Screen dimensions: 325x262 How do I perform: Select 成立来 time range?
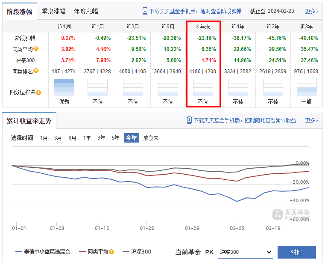point(151,138)
